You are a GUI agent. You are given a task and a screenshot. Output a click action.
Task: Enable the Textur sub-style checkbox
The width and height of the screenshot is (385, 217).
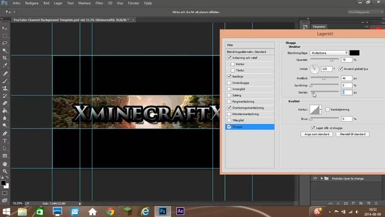pos(233,71)
